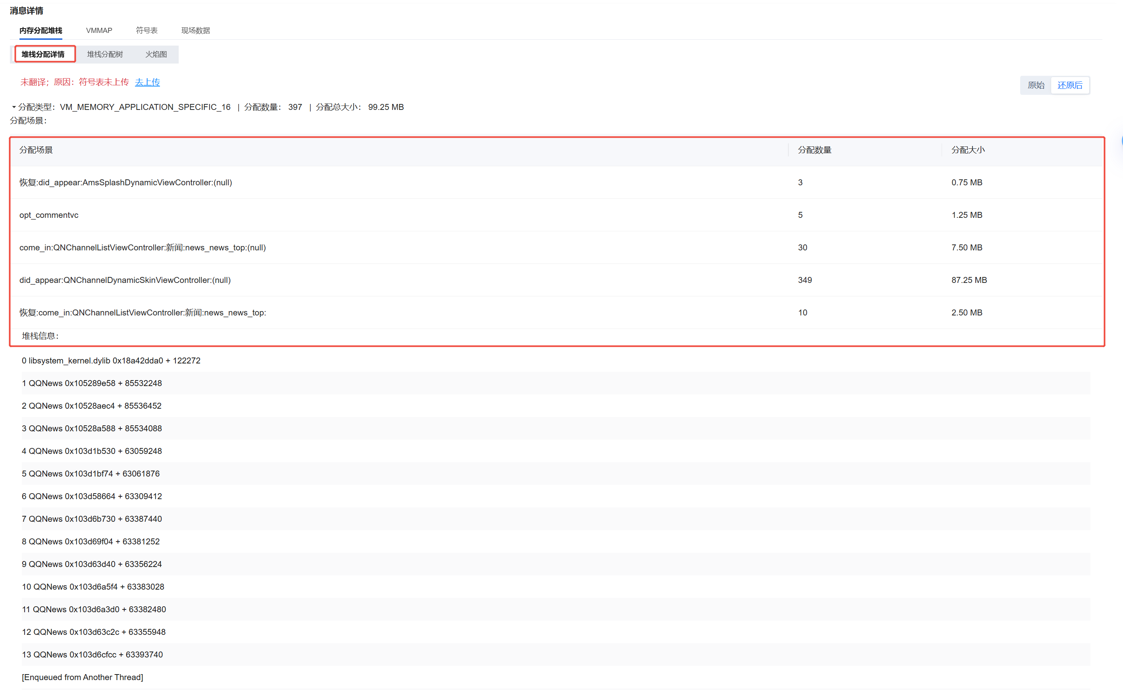This screenshot has width=1123, height=690.
Task: Click the 分配大小 column header
Action: point(968,150)
